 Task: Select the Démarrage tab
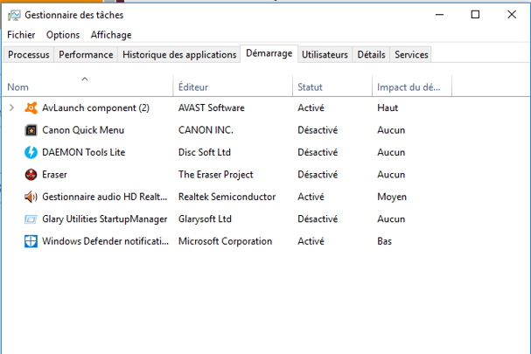tap(269, 53)
